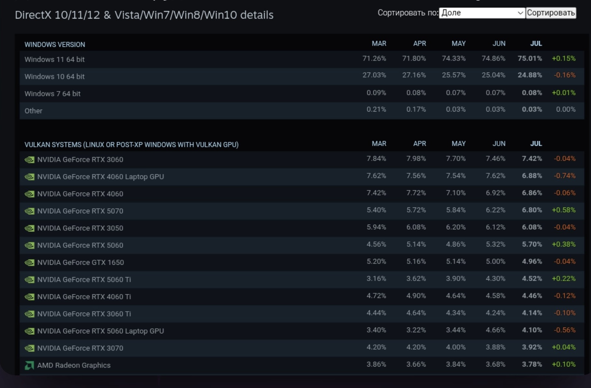Screen dimensions: 591x388
Task: Click the 'DirectX 10/11/12 & Vista/Win7/Win8/Win10 details' heading
Action: point(144,15)
